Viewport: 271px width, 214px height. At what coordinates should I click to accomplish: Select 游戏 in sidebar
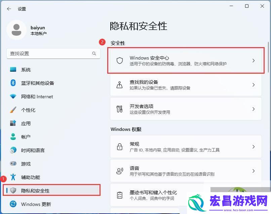pyautogui.click(x=53, y=164)
